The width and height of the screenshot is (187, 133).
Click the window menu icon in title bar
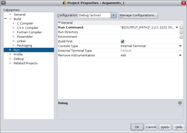pyautogui.click(x=3, y=3)
